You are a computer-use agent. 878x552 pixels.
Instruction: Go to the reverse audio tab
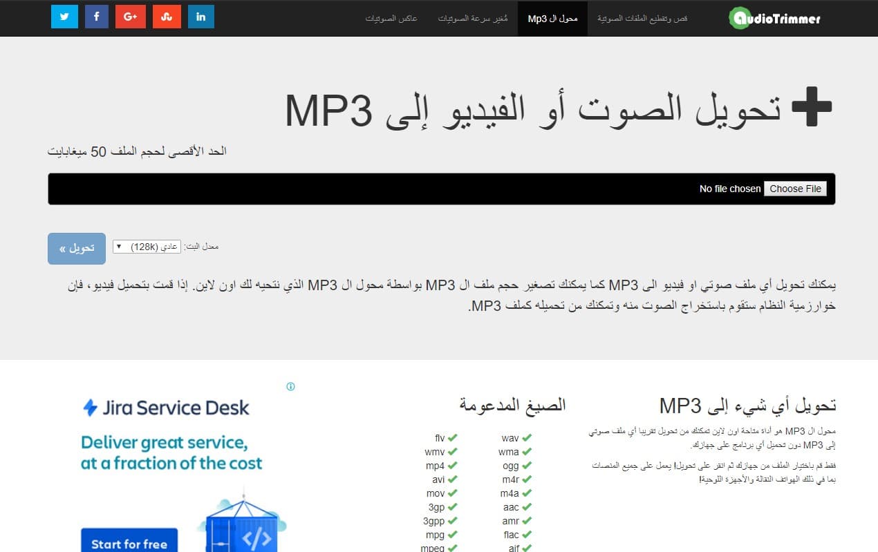(x=391, y=18)
